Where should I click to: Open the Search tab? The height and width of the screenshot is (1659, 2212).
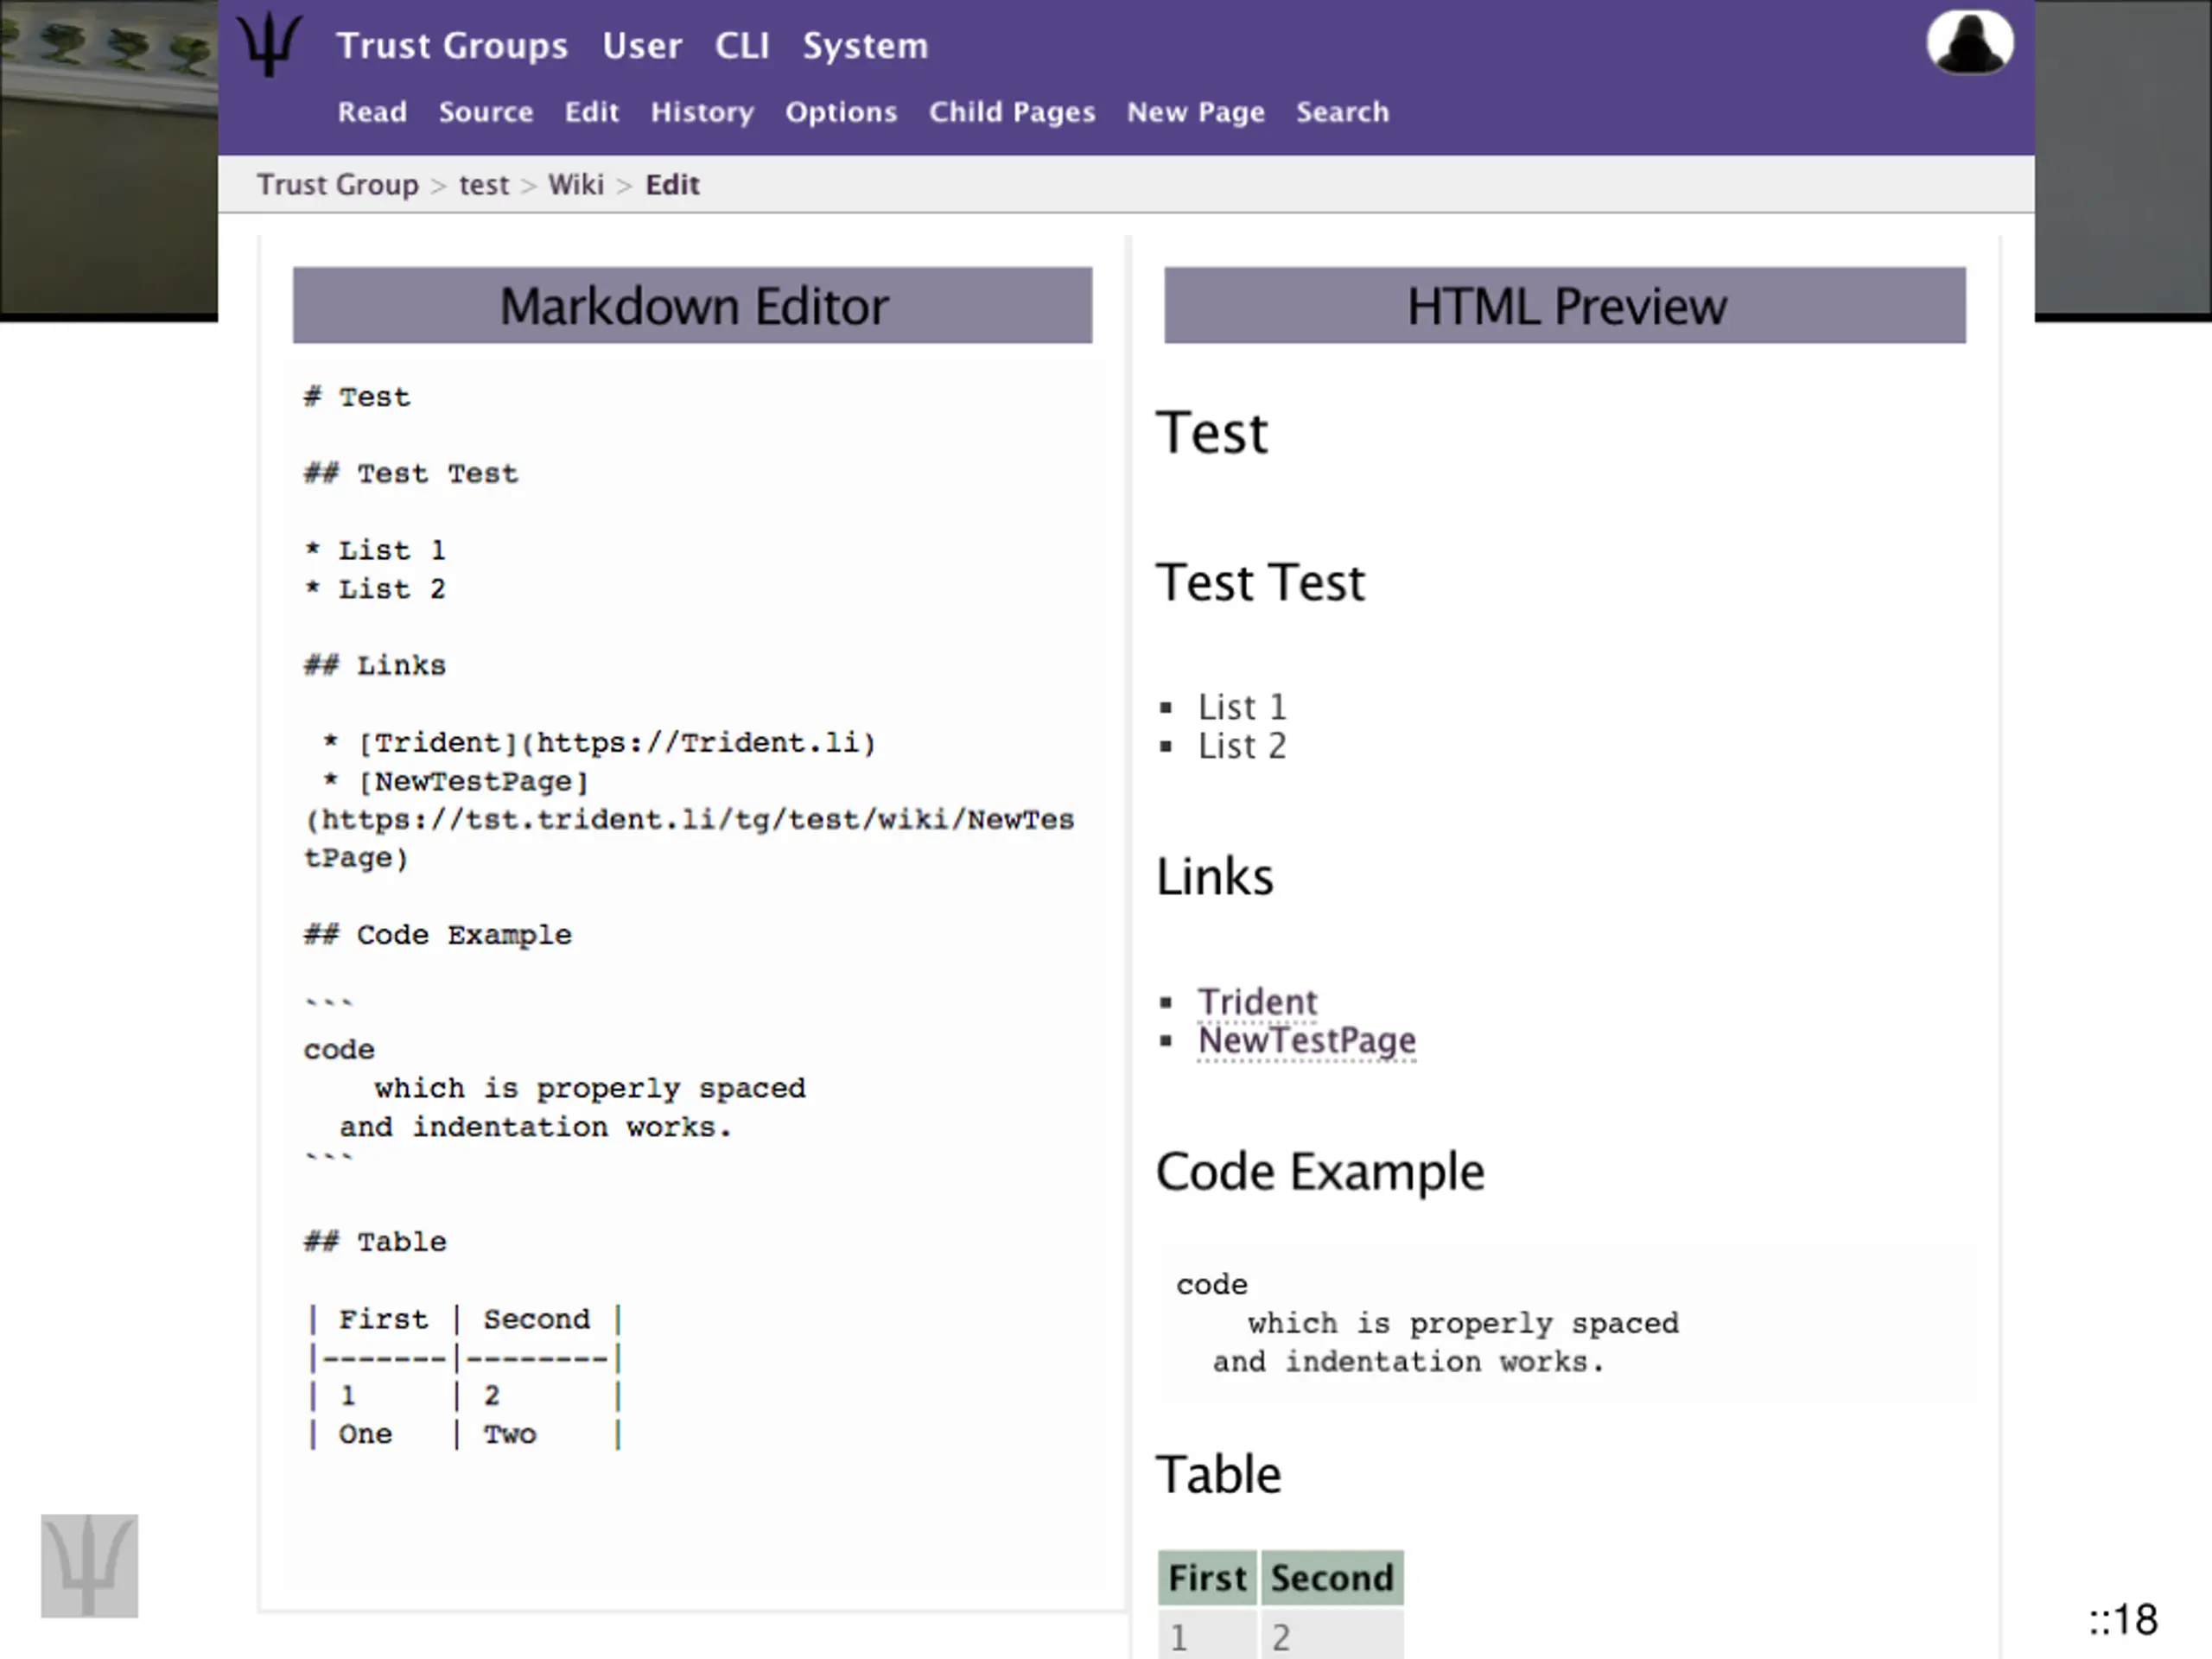click(x=1343, y=112)
